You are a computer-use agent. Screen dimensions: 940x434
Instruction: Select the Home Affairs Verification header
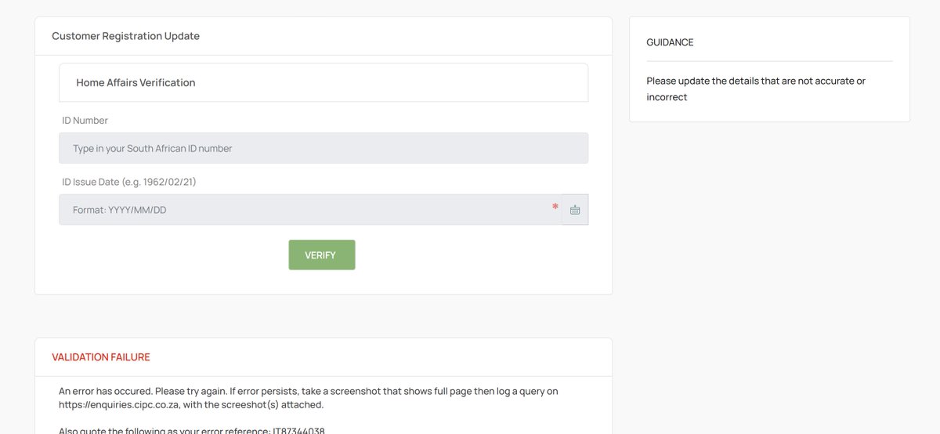[324, 82]
